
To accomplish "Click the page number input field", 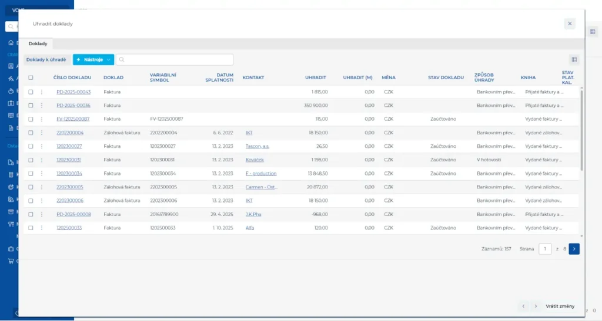I will click(545, 249).
